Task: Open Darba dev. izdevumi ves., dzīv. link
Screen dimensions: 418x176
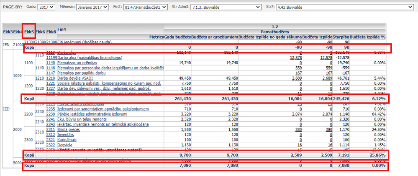Action: [104, 88]
